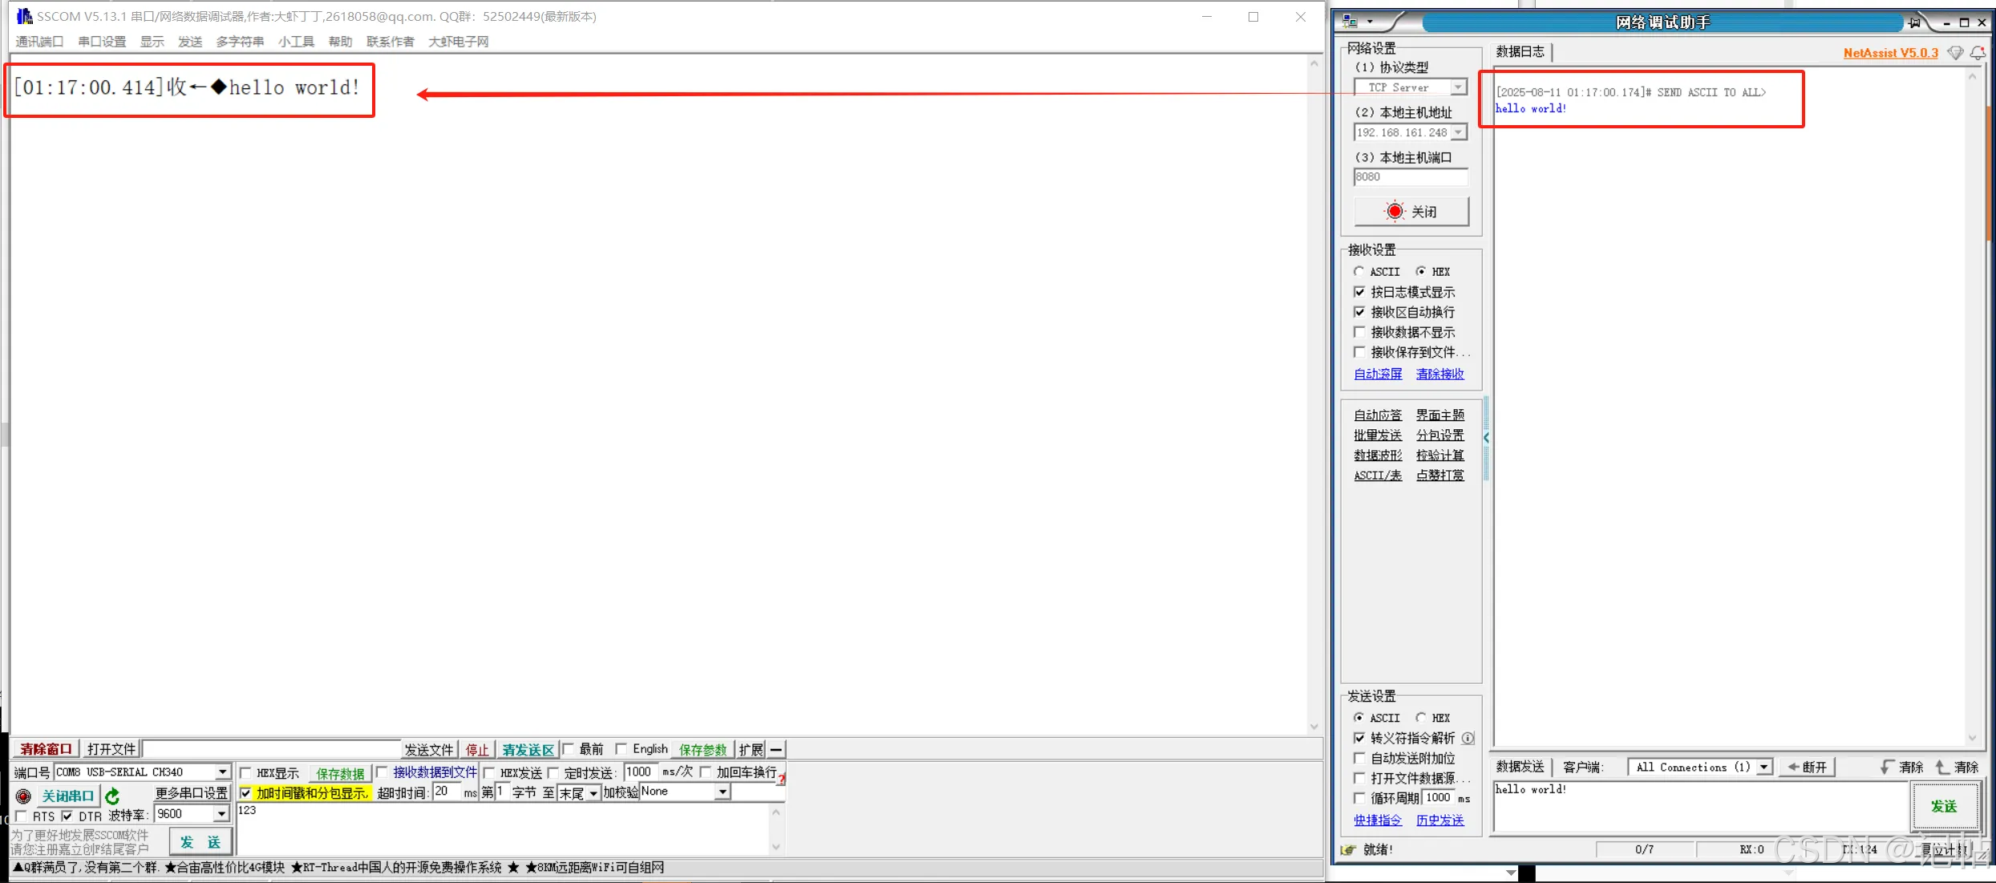This screenshot has height=883, width=1996.
Task: Click the SSCOM 发送 send button
Action: click(200, 842)
